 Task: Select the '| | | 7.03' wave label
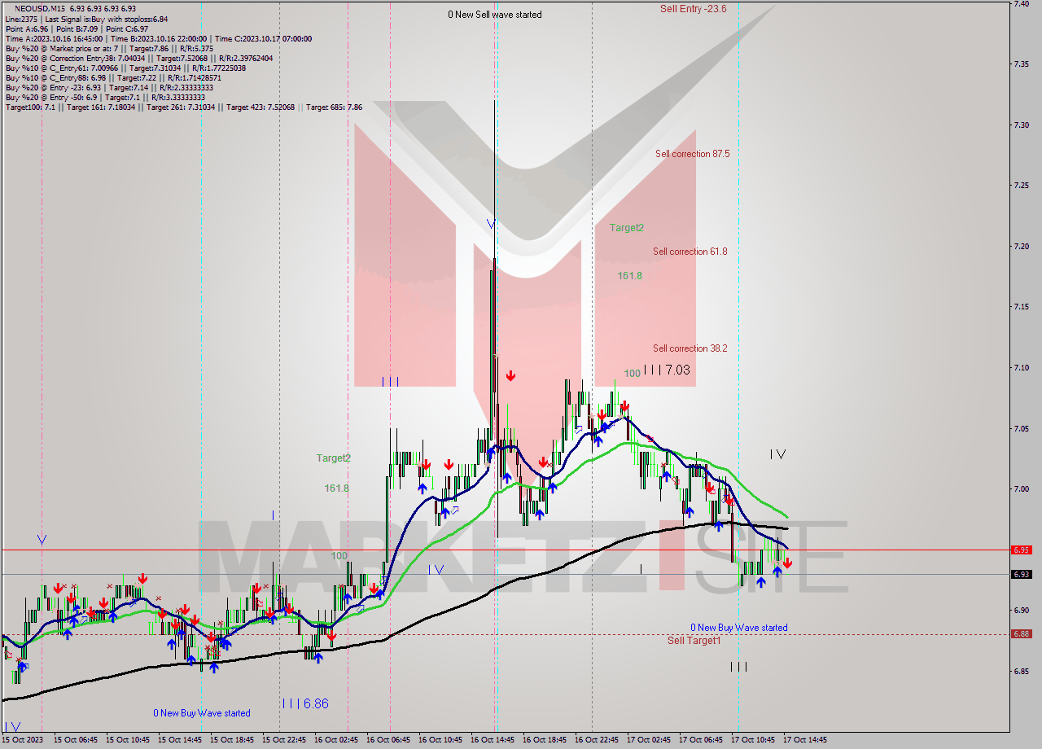(667, 370)
